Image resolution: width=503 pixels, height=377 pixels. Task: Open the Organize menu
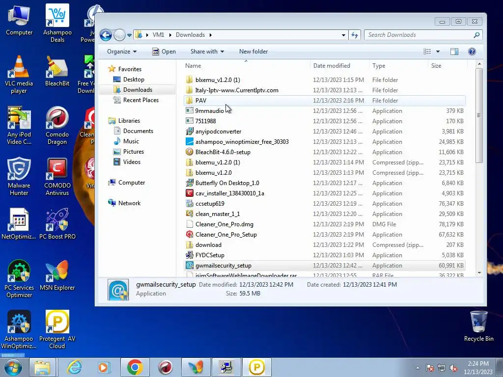point(122,52)
